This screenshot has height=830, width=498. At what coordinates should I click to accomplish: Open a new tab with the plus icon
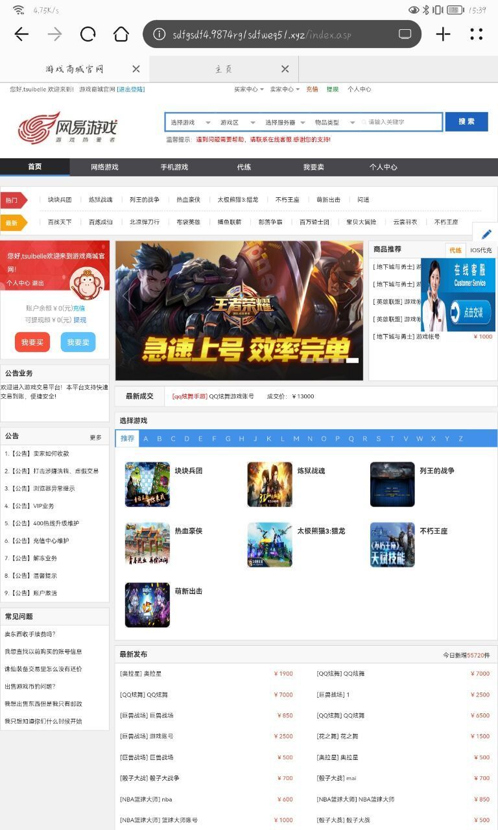click(x=443, y=34)
